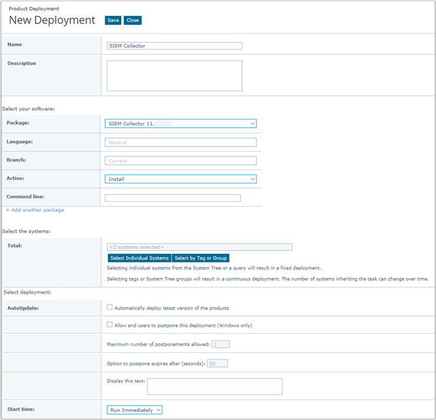Click the Select Individual Systems button

pos(139,258)
